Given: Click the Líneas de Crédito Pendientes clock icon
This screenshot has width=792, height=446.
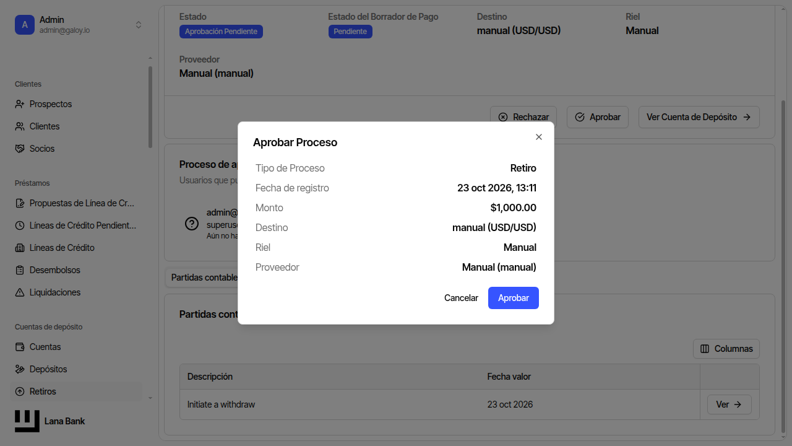Looking at the screenshot, I should coord(20,225).
